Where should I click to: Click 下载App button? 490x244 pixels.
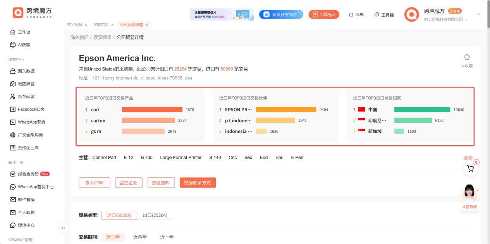click(x=324, y=14)
